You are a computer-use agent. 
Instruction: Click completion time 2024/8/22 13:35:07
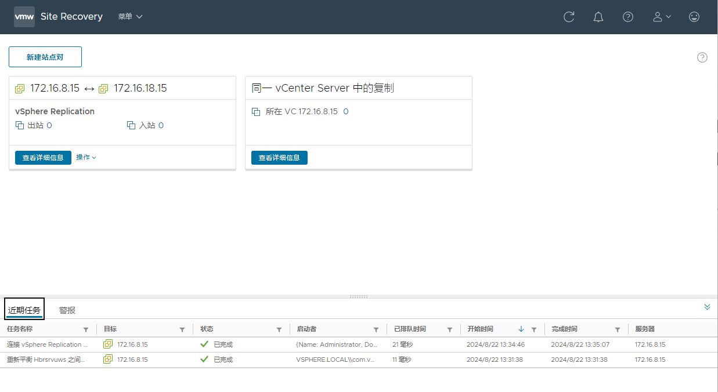pyautogui.click(x=580, y=344)
